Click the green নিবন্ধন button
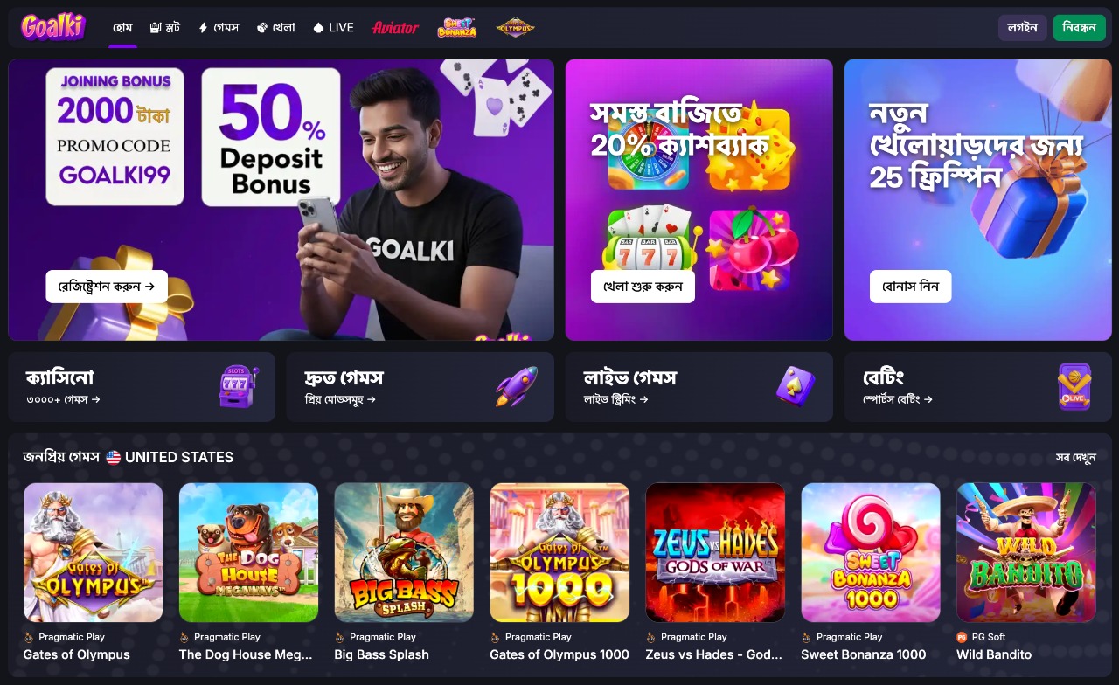The height and width of the screenshot is (685, 1119). tap(1080, 27)
